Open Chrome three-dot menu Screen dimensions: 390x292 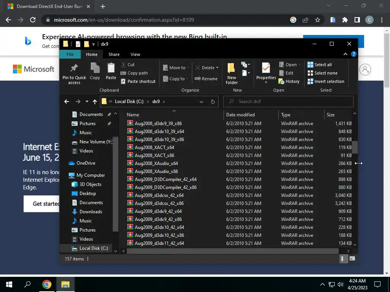(382, 20)
